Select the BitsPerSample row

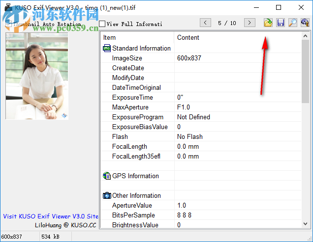coord(201,215)
